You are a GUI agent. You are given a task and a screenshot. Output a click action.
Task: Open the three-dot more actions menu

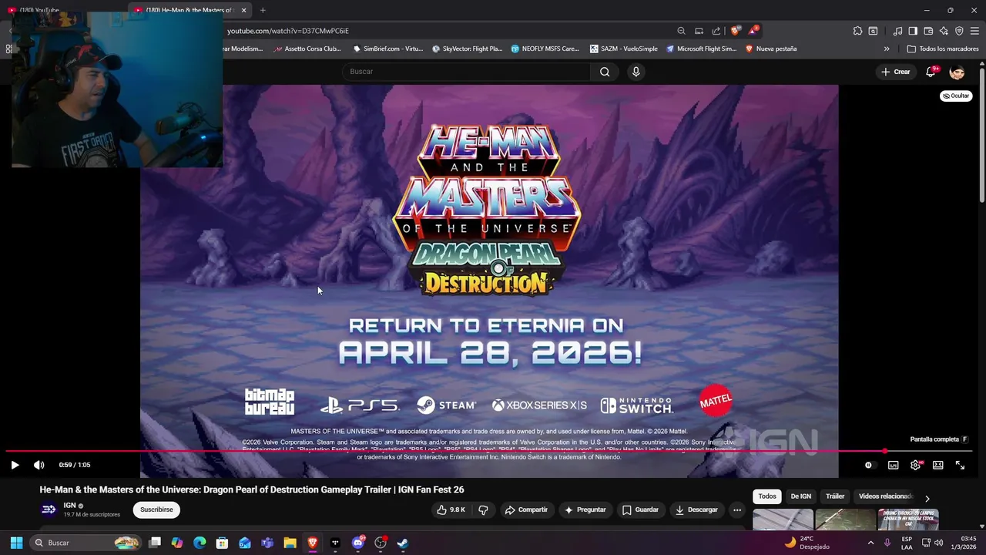pos(737,510)
